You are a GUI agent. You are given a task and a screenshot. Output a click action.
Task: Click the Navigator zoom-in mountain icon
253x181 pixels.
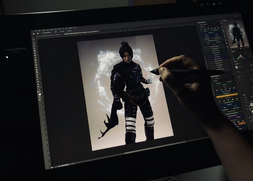tap(248, 47)
